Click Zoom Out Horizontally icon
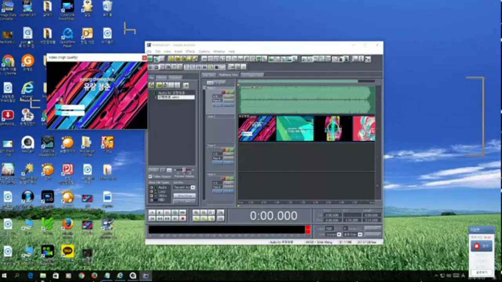This screenshot has height=282, width=502. pyautogui.click(x=204, y=212)
